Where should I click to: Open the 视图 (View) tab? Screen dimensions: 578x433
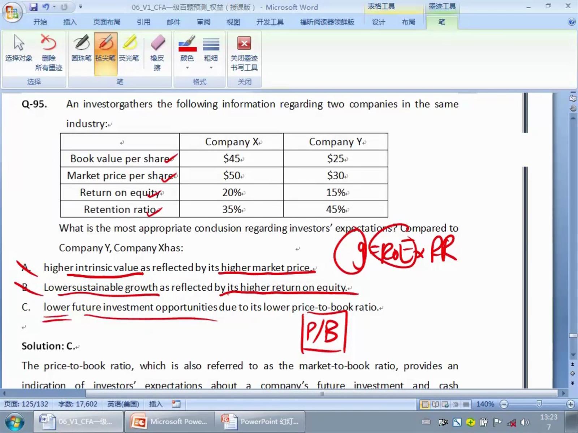pyautogui.click(x=233, y=22)
